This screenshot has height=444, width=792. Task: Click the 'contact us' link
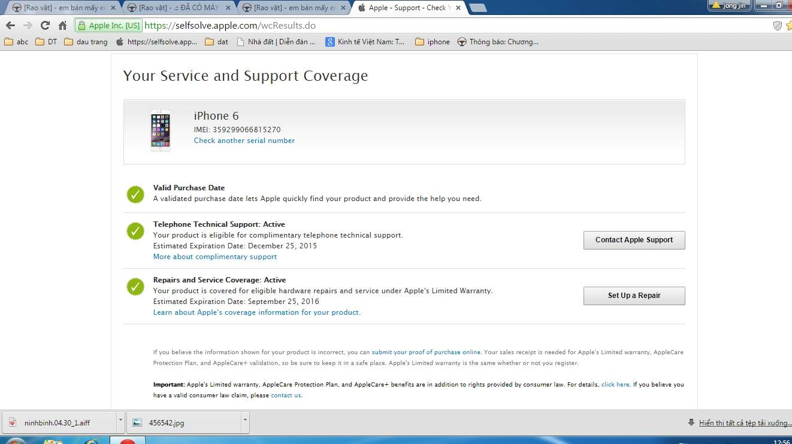286,396
